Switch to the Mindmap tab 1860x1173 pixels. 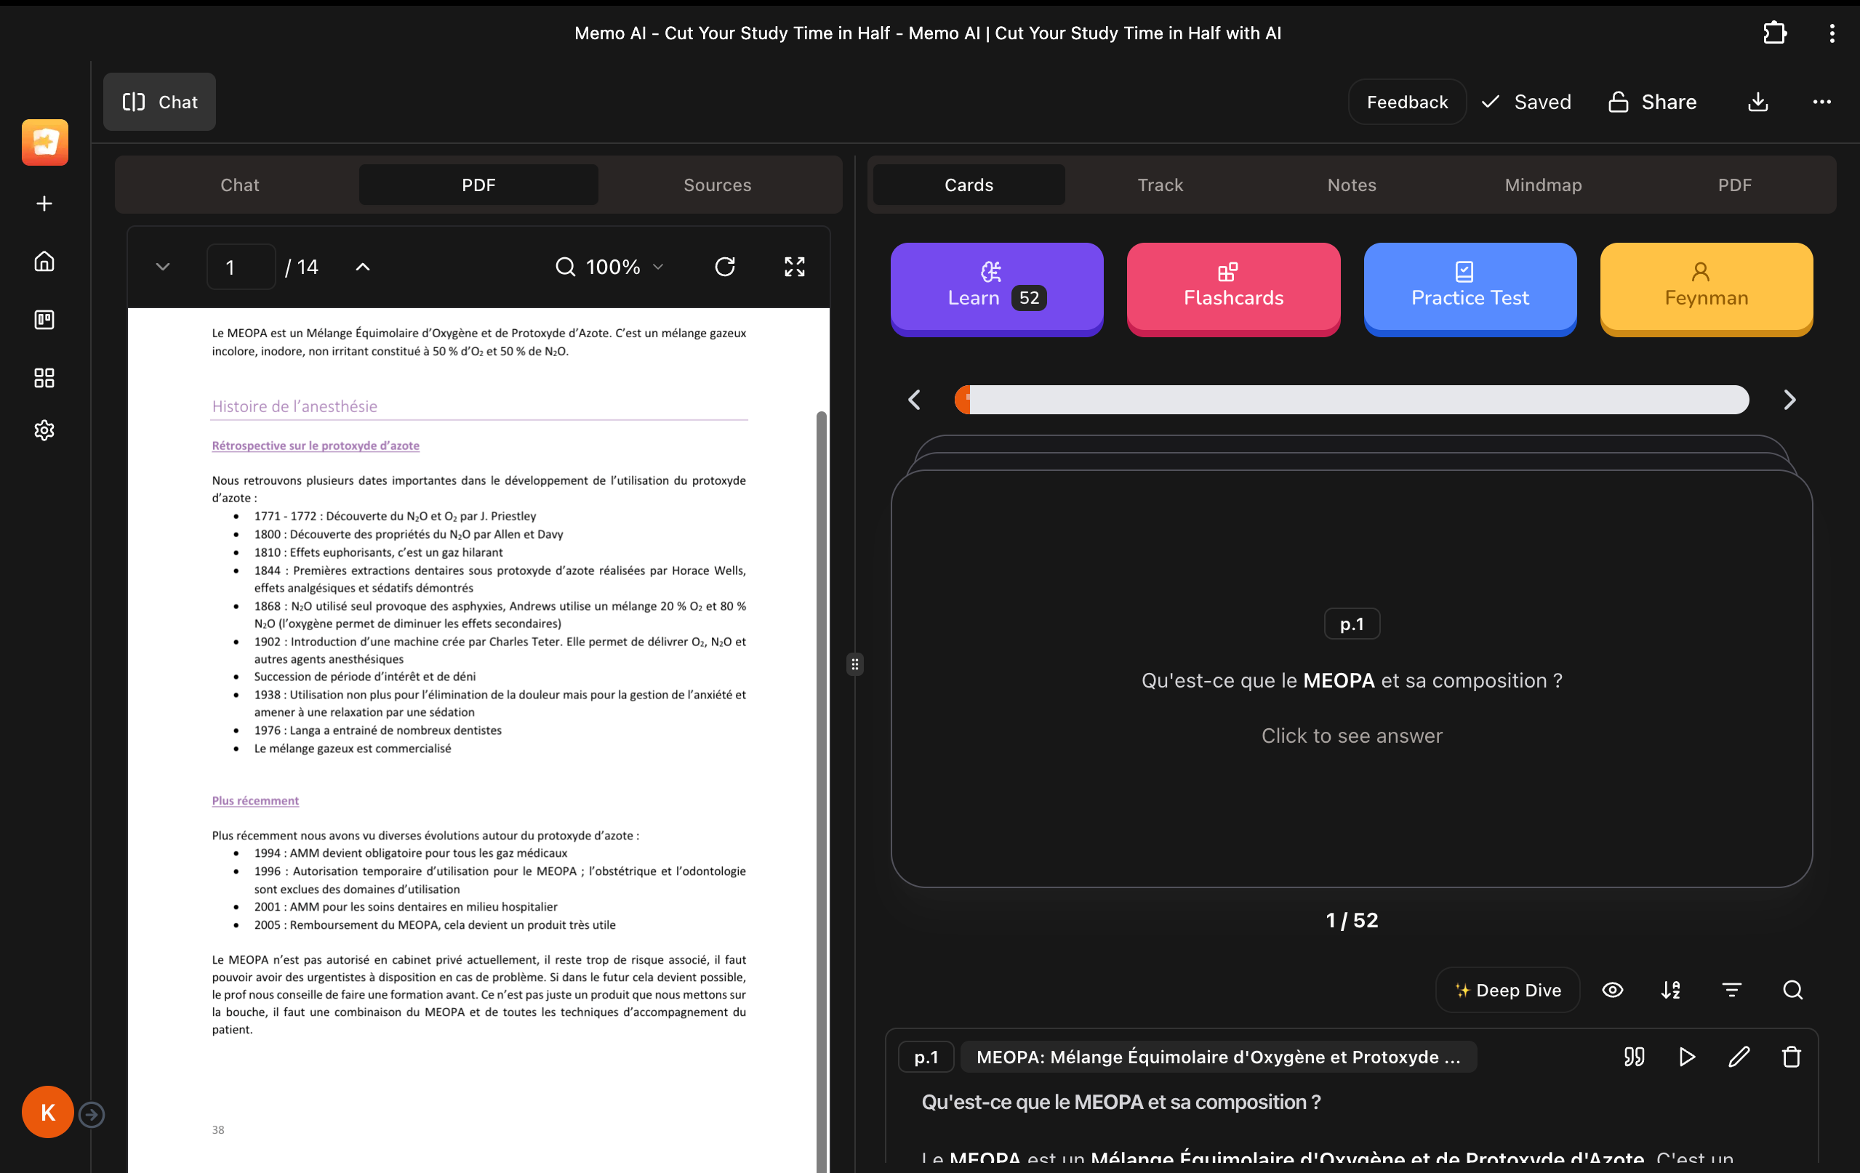1542,185
